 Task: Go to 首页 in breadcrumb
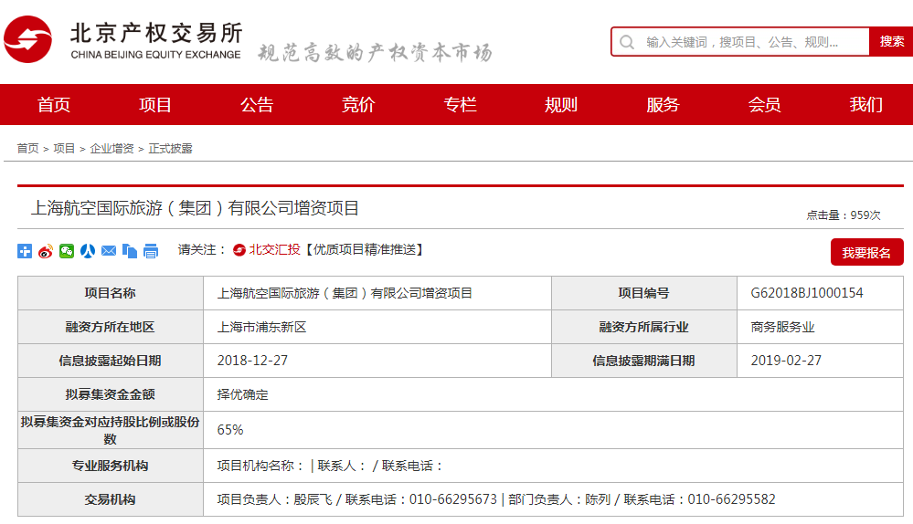(x=27, y=148)
